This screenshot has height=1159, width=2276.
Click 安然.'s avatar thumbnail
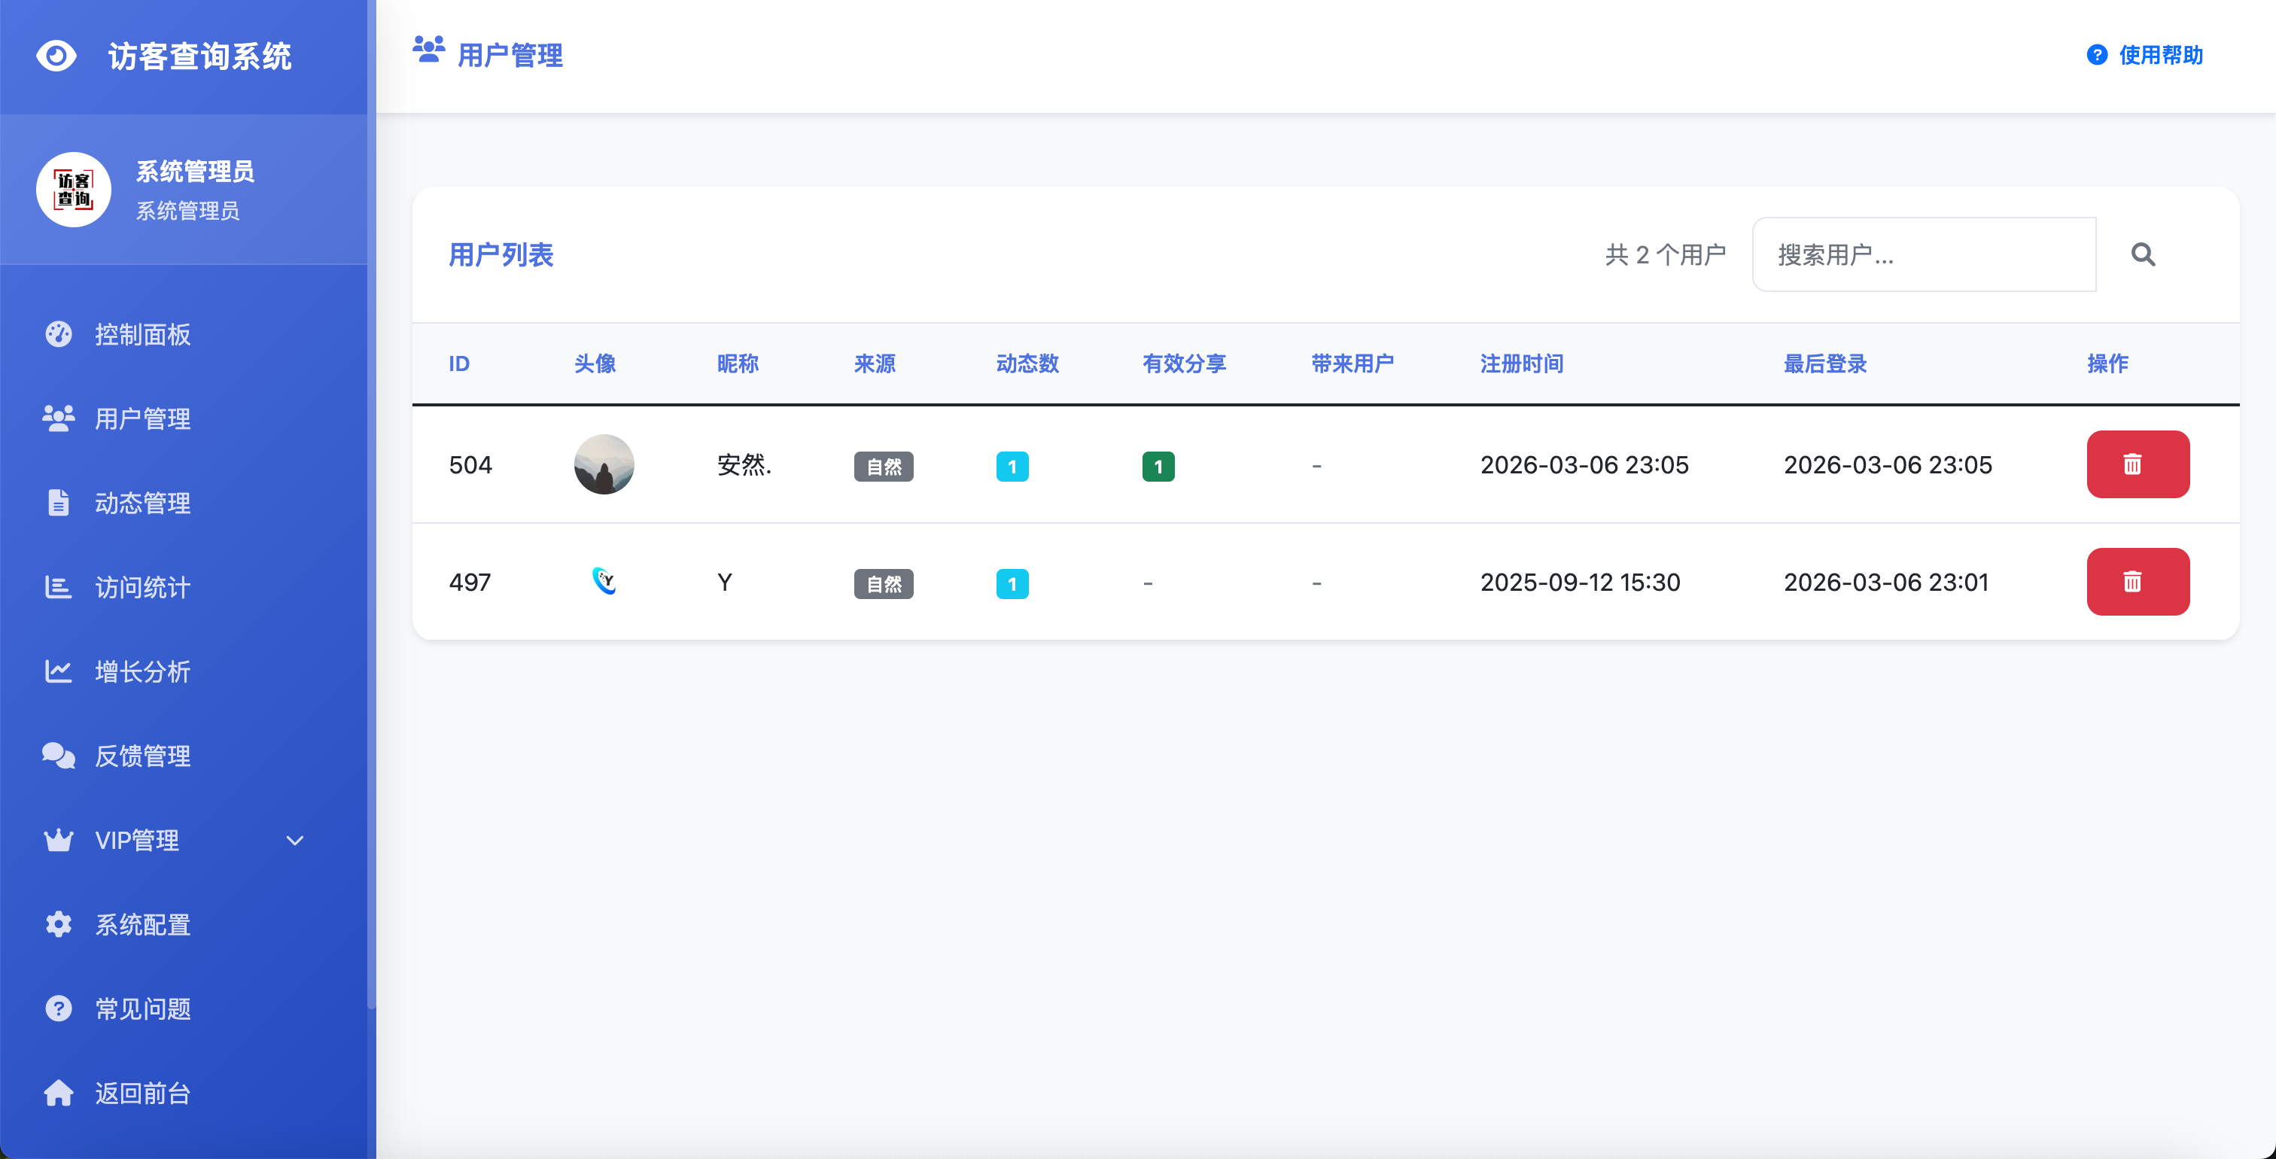(604, 464)
